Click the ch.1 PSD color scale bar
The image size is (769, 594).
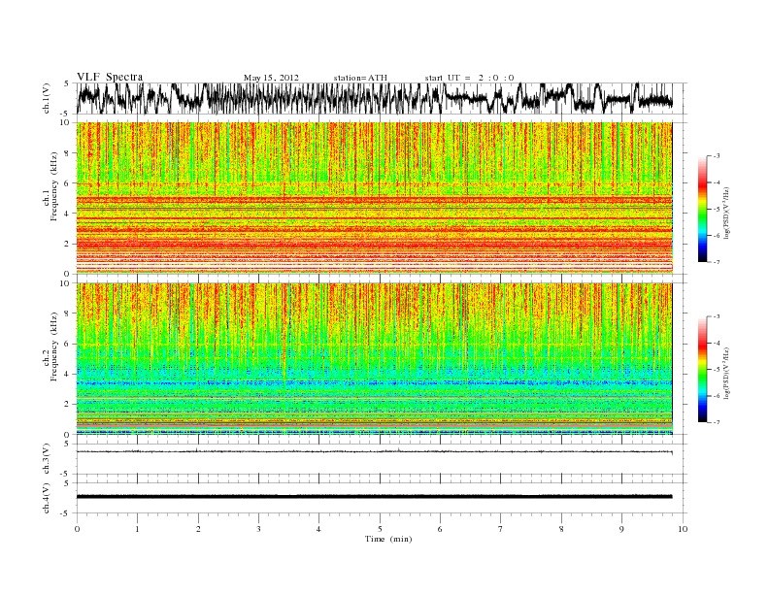703,210
